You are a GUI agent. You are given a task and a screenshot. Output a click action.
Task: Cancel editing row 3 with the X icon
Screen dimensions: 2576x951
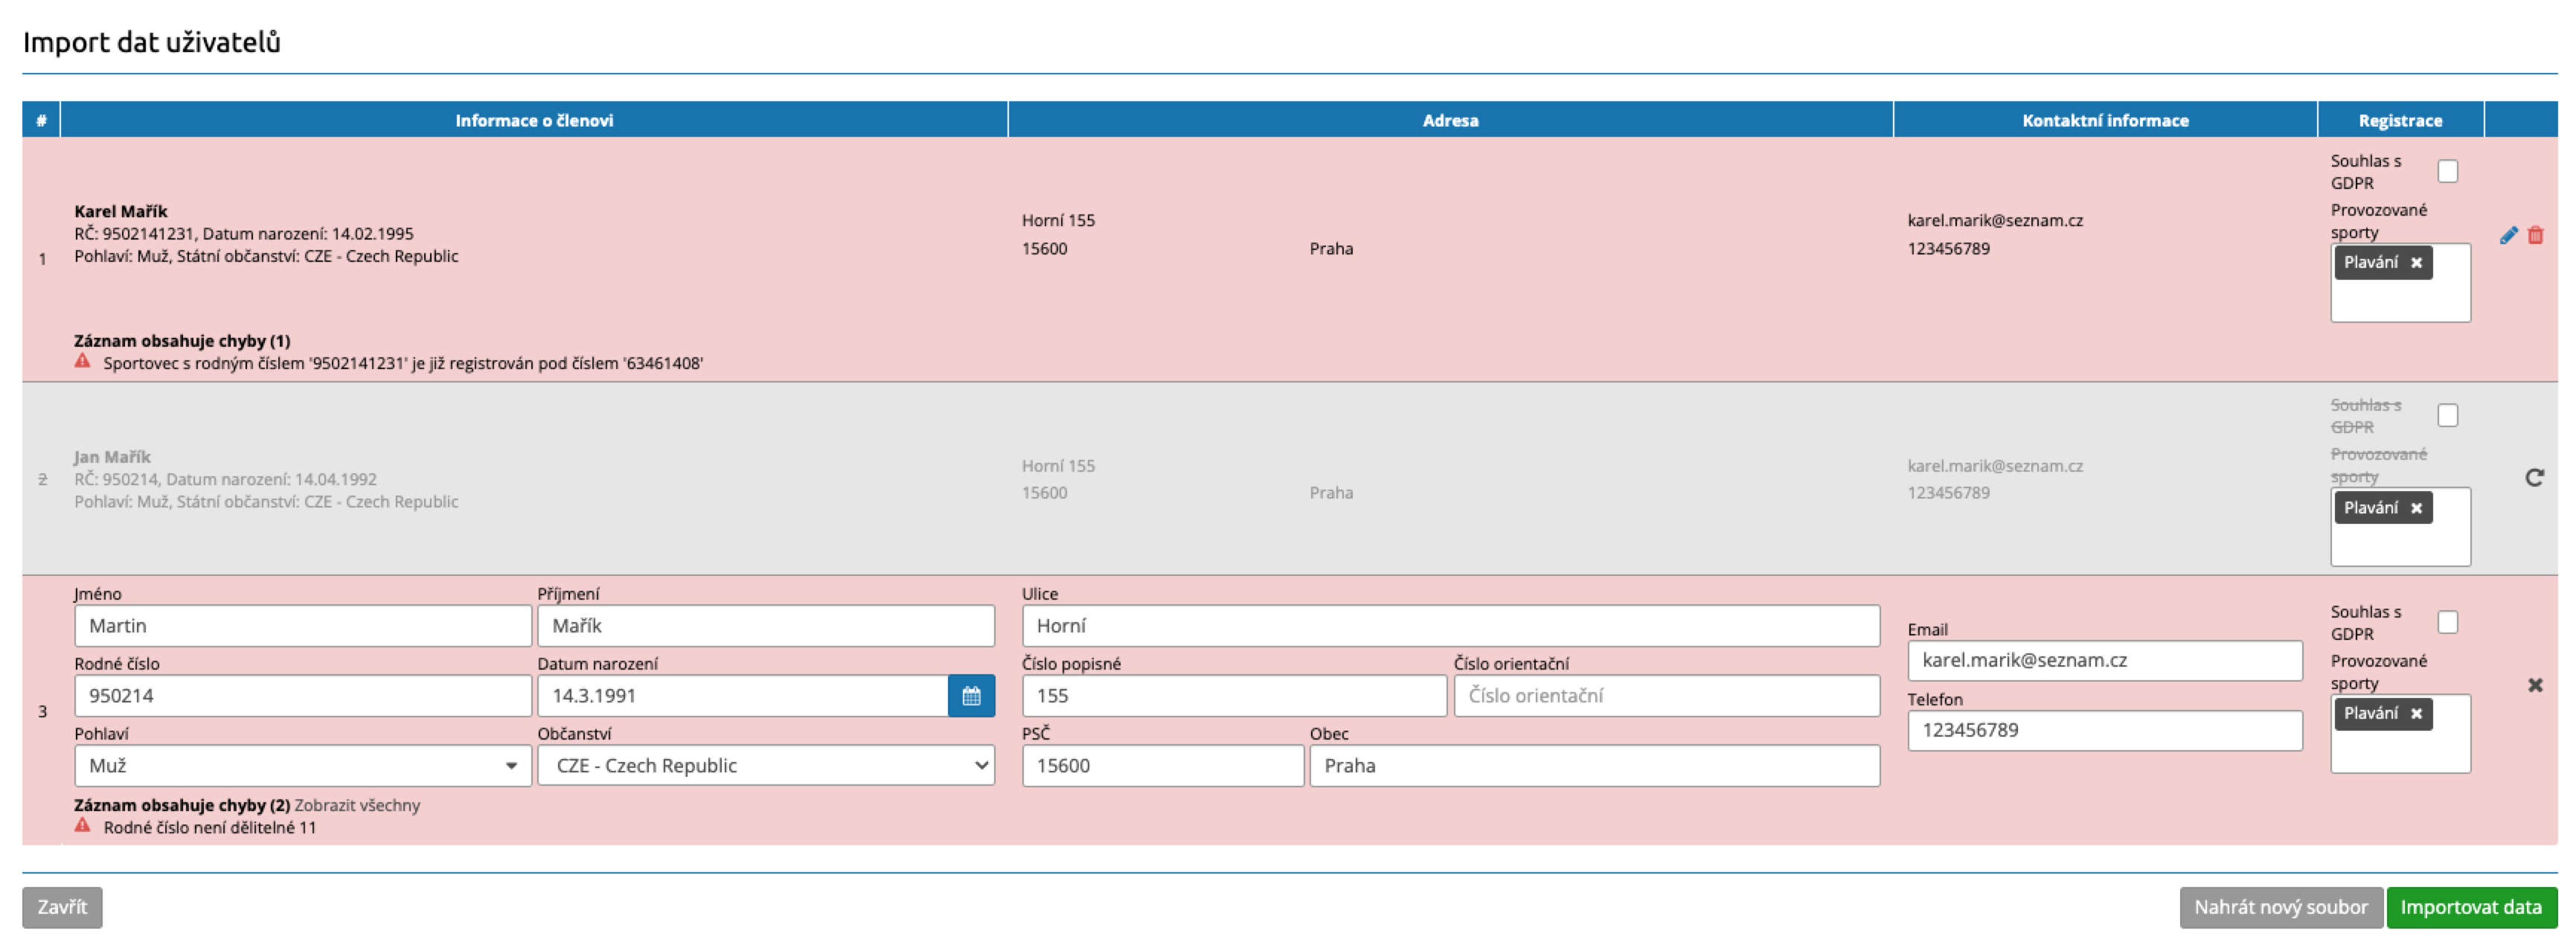[2535, 685]
